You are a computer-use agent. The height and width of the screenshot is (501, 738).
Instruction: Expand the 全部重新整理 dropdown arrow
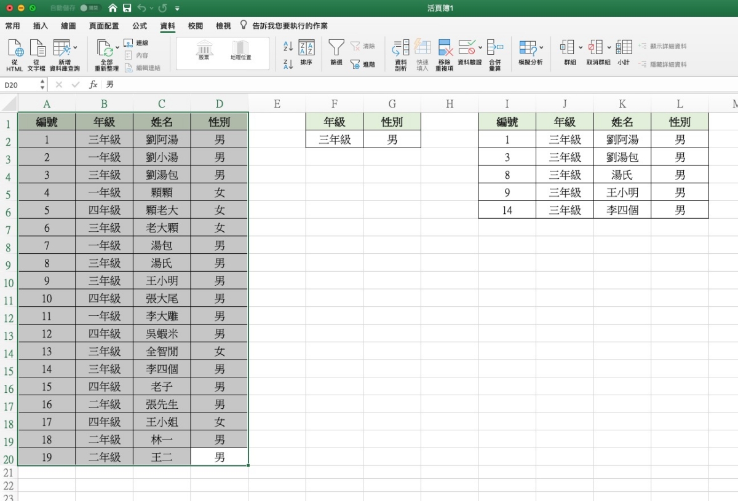click(117, 47)
